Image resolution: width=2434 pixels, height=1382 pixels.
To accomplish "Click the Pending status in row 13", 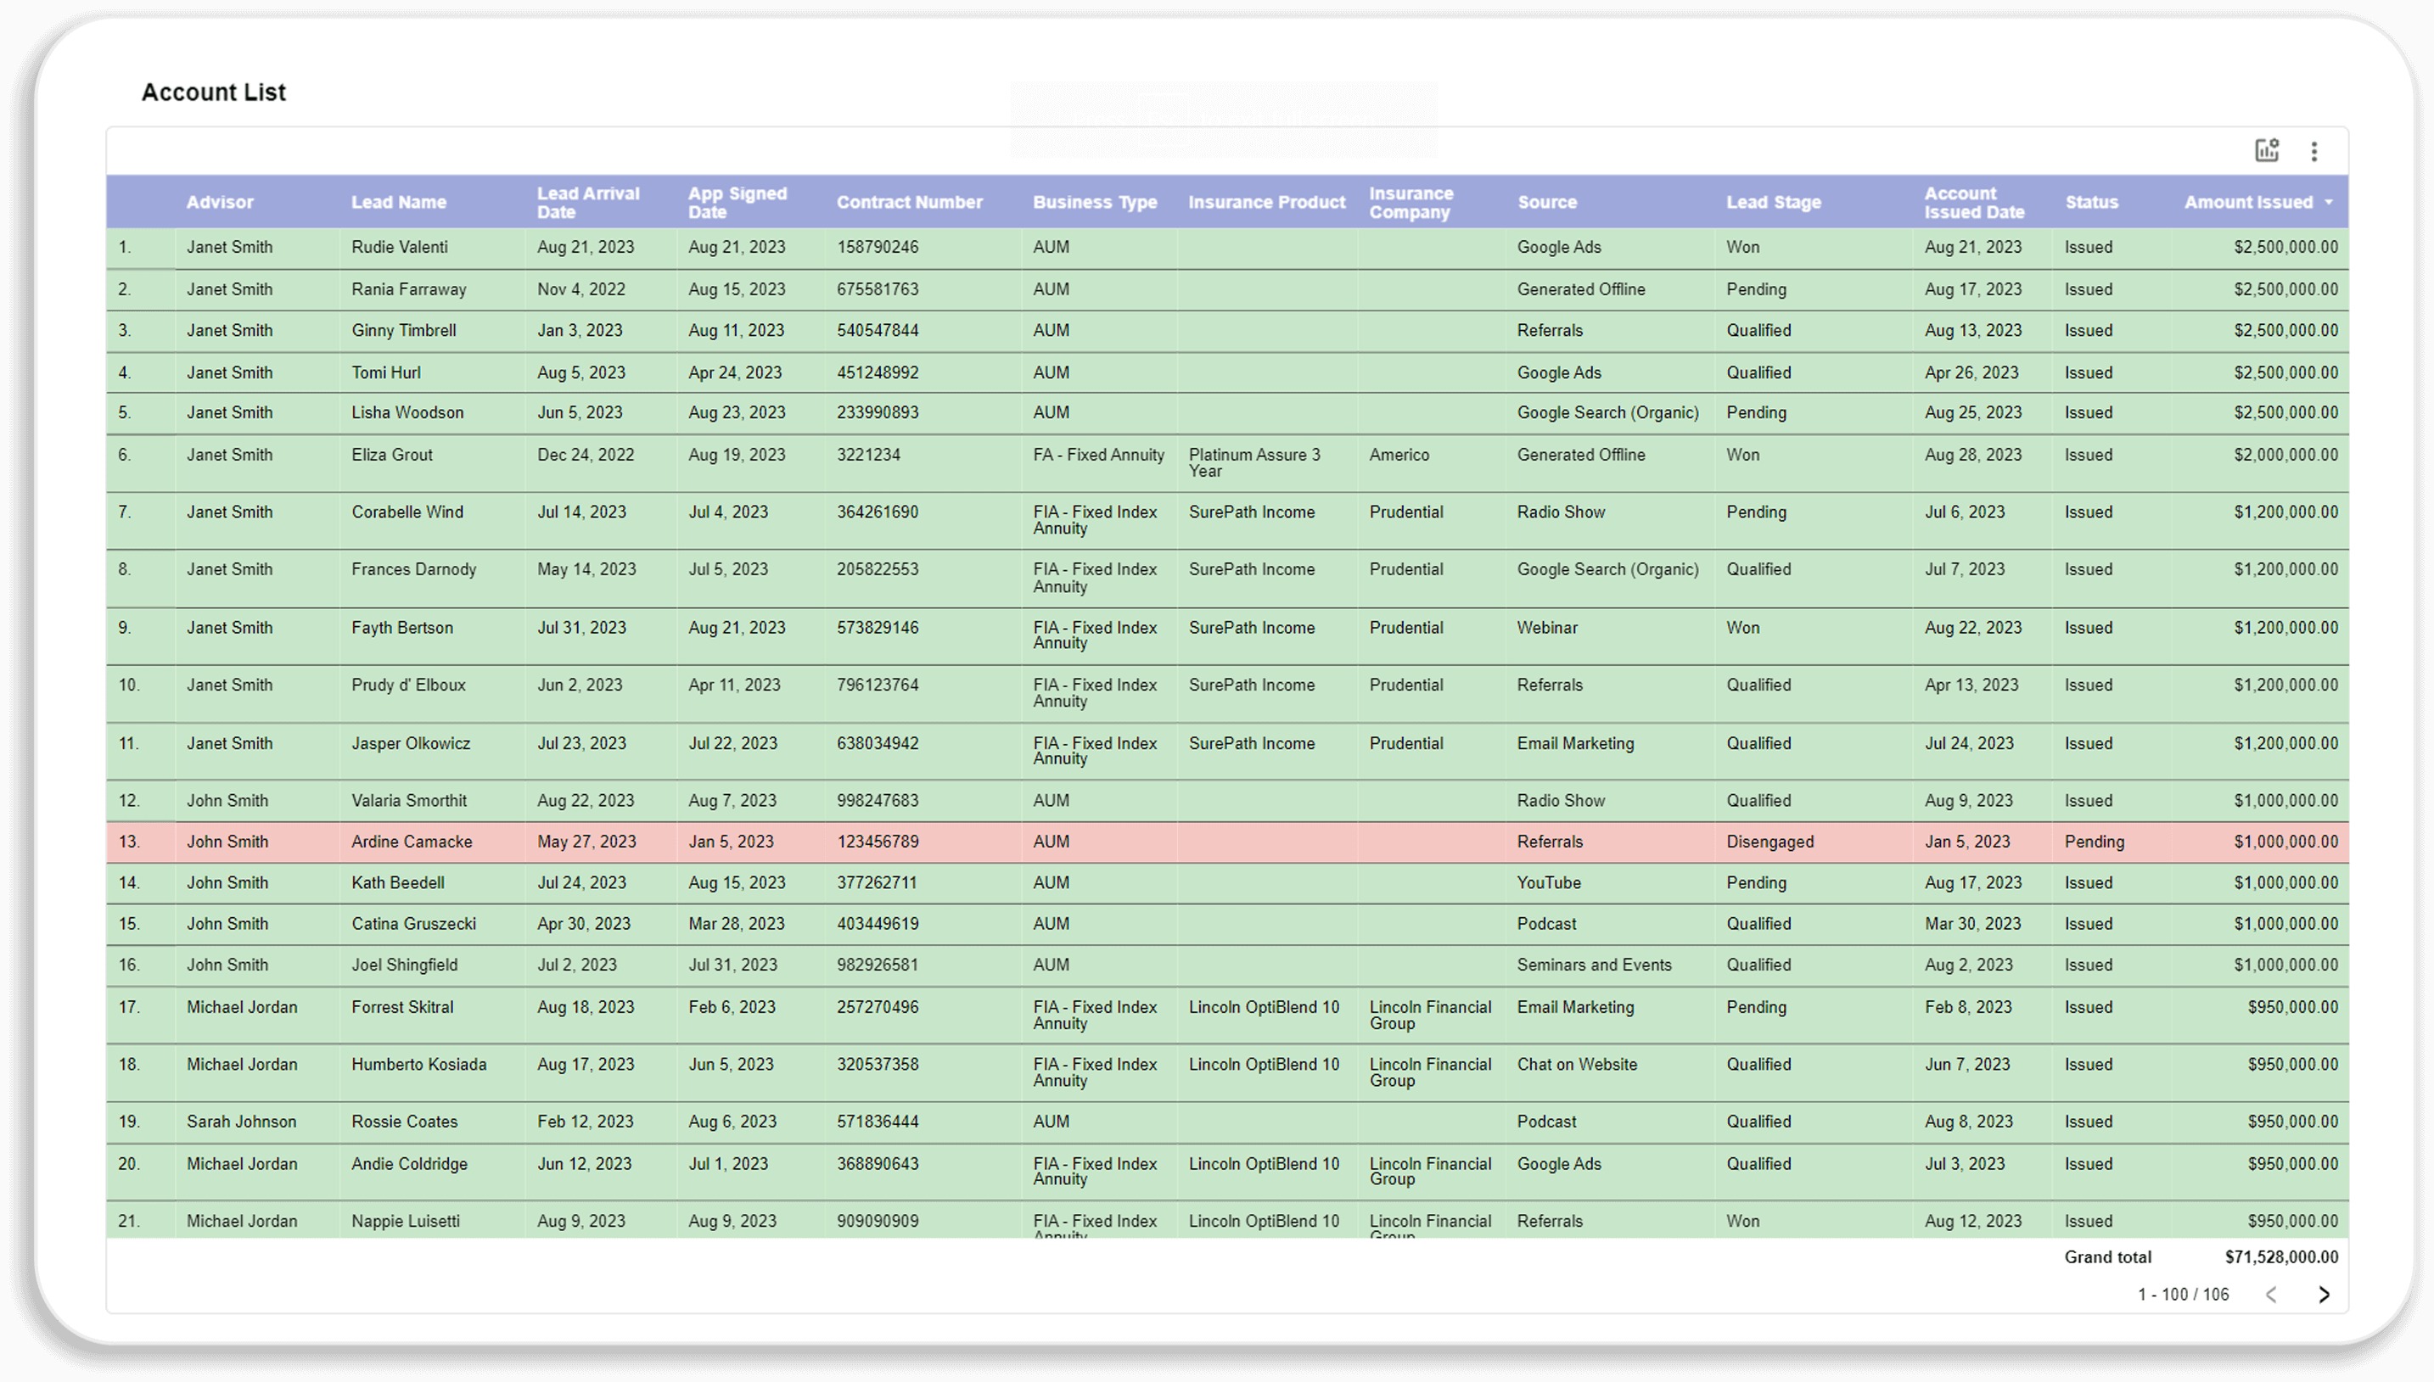I will click(2095, 842).
